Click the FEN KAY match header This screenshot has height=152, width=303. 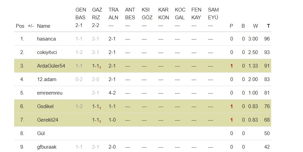(x=196, y=14)
